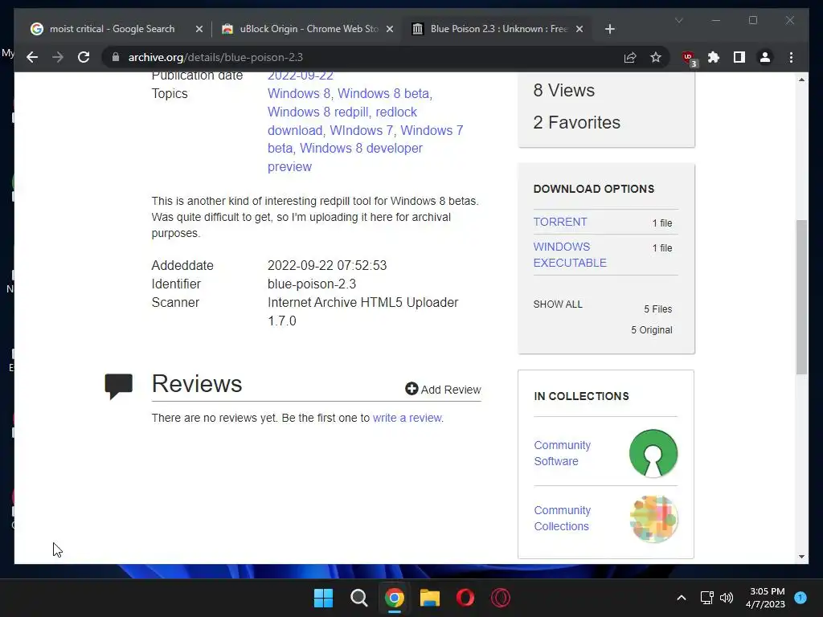Download the WINDOWS EXECUTABLE file
823x617 pixels.
[570, 255]
